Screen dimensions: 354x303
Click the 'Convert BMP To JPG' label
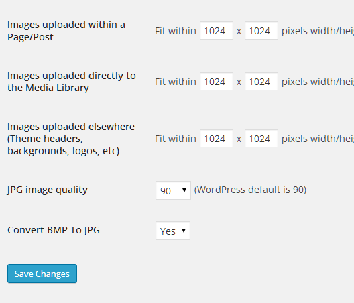tap(54, 230)
